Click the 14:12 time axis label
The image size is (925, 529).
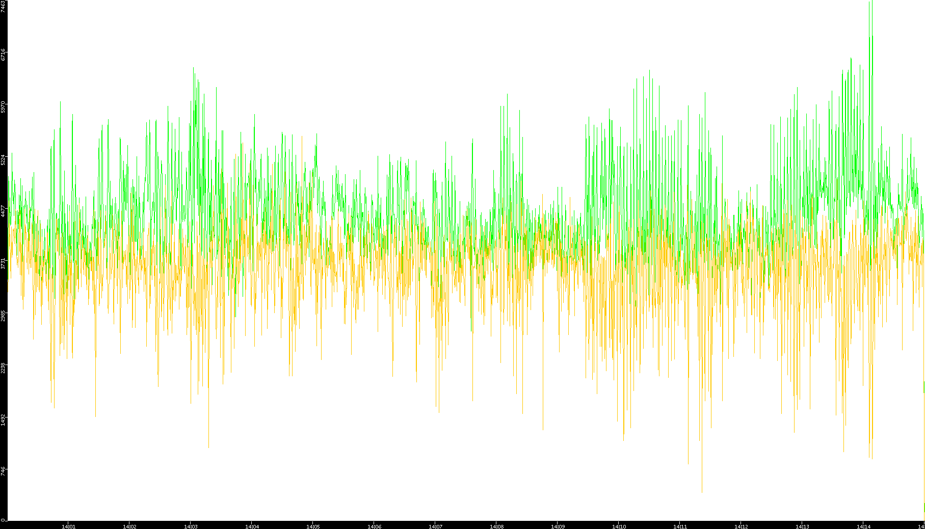pos(741,526)
